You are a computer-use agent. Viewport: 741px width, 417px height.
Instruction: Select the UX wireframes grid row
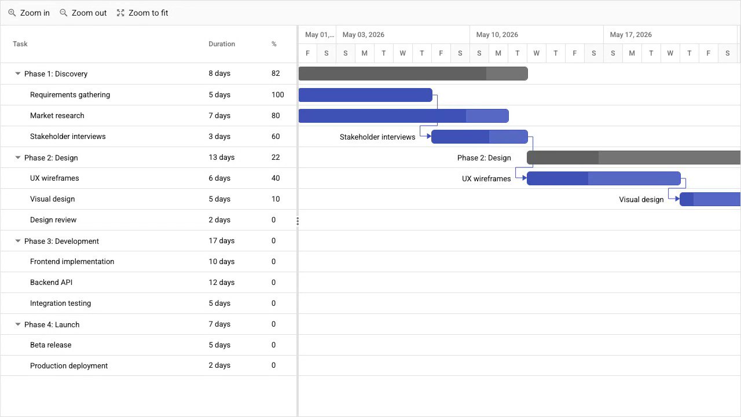148,178
